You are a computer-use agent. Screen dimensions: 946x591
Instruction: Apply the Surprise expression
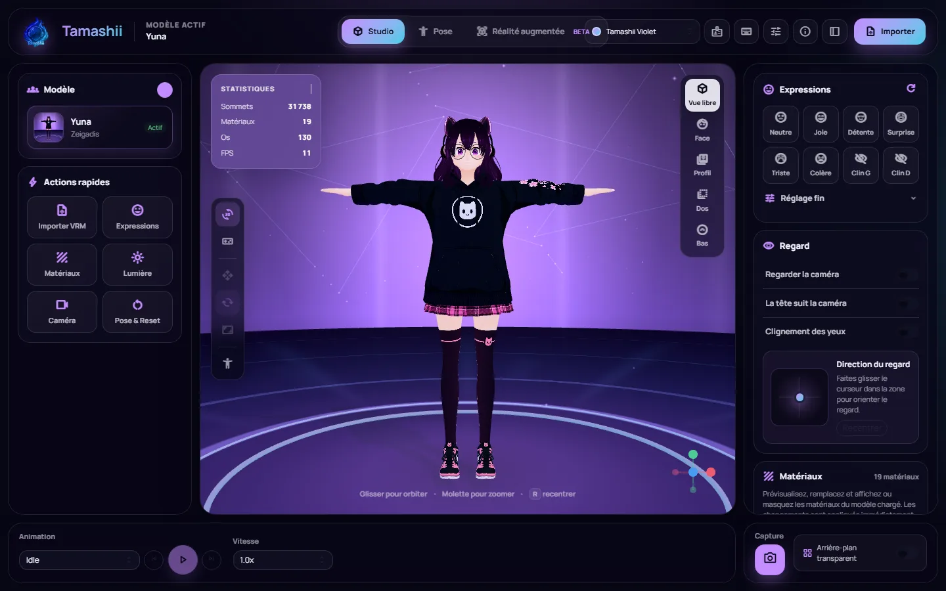[901, 123]
